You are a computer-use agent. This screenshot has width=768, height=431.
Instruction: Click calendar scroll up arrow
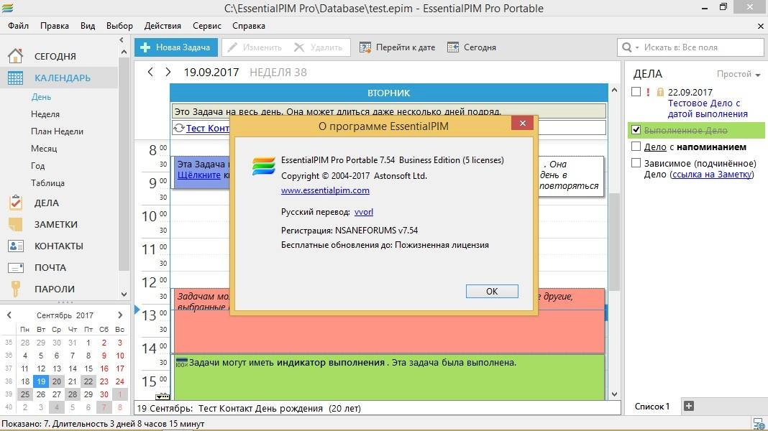614,90
